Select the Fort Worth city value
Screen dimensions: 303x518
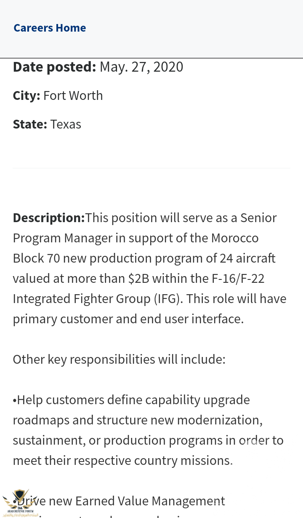73,96
